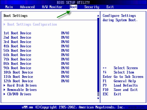Open the Exit tab
The image size is (147, 110).
pos(110,7)
